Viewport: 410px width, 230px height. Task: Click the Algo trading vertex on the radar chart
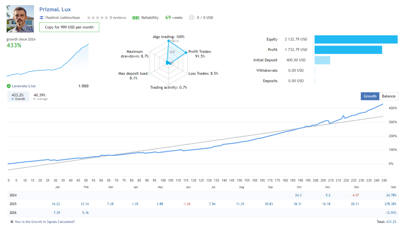(169, 40)
